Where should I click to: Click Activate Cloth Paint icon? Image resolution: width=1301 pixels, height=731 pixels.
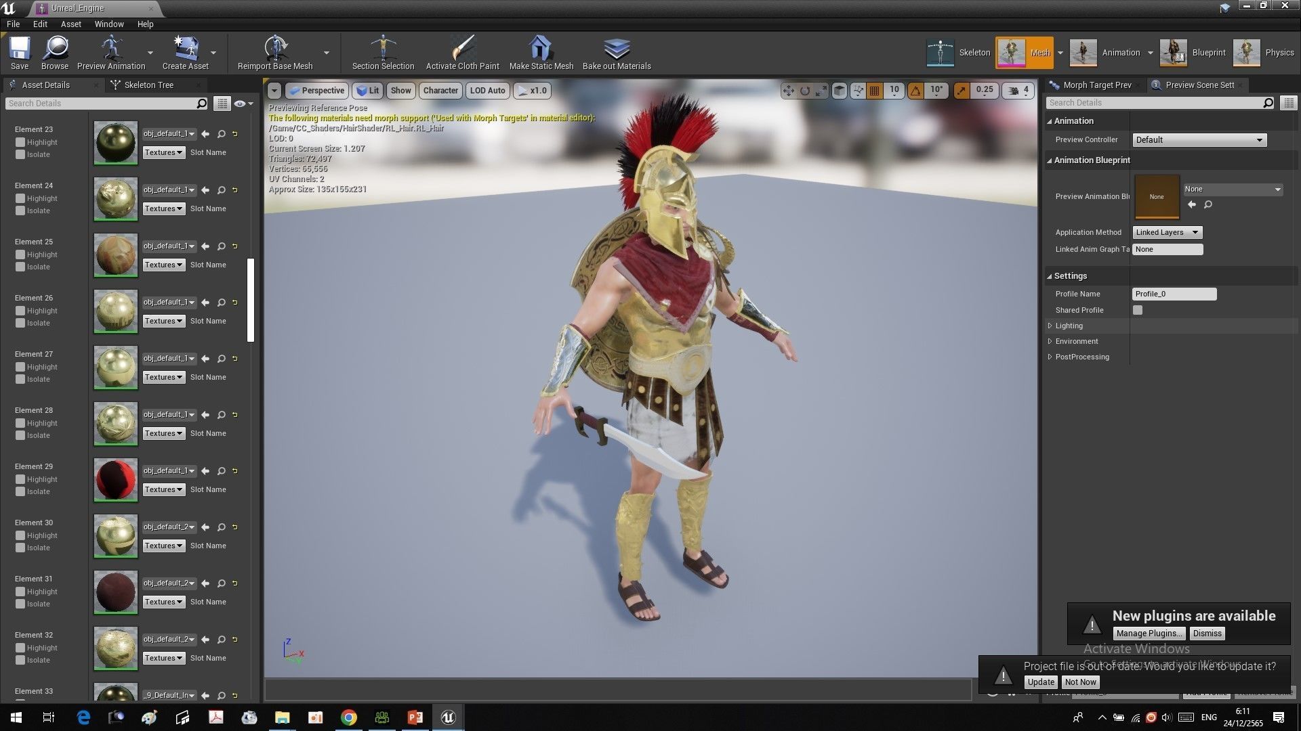[x=462, y=52]
